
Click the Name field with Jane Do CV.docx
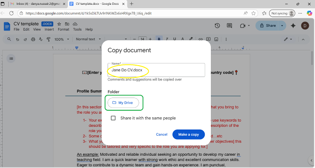point(156,70)
